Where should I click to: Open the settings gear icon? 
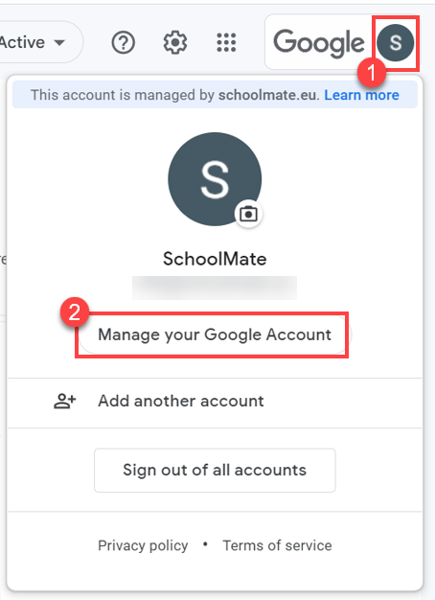175,42
